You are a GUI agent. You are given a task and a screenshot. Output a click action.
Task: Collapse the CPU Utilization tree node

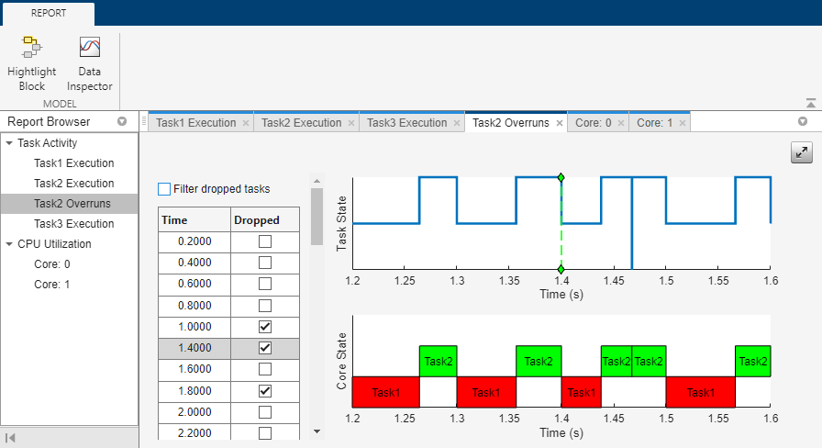click(9, 244)
